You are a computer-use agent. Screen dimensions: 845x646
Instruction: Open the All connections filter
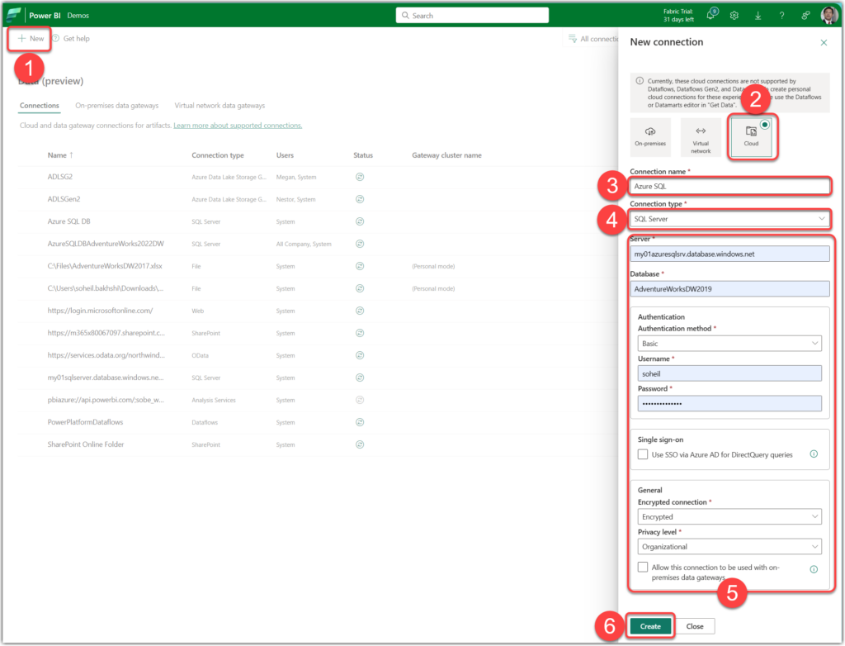[x=592, y=39]
